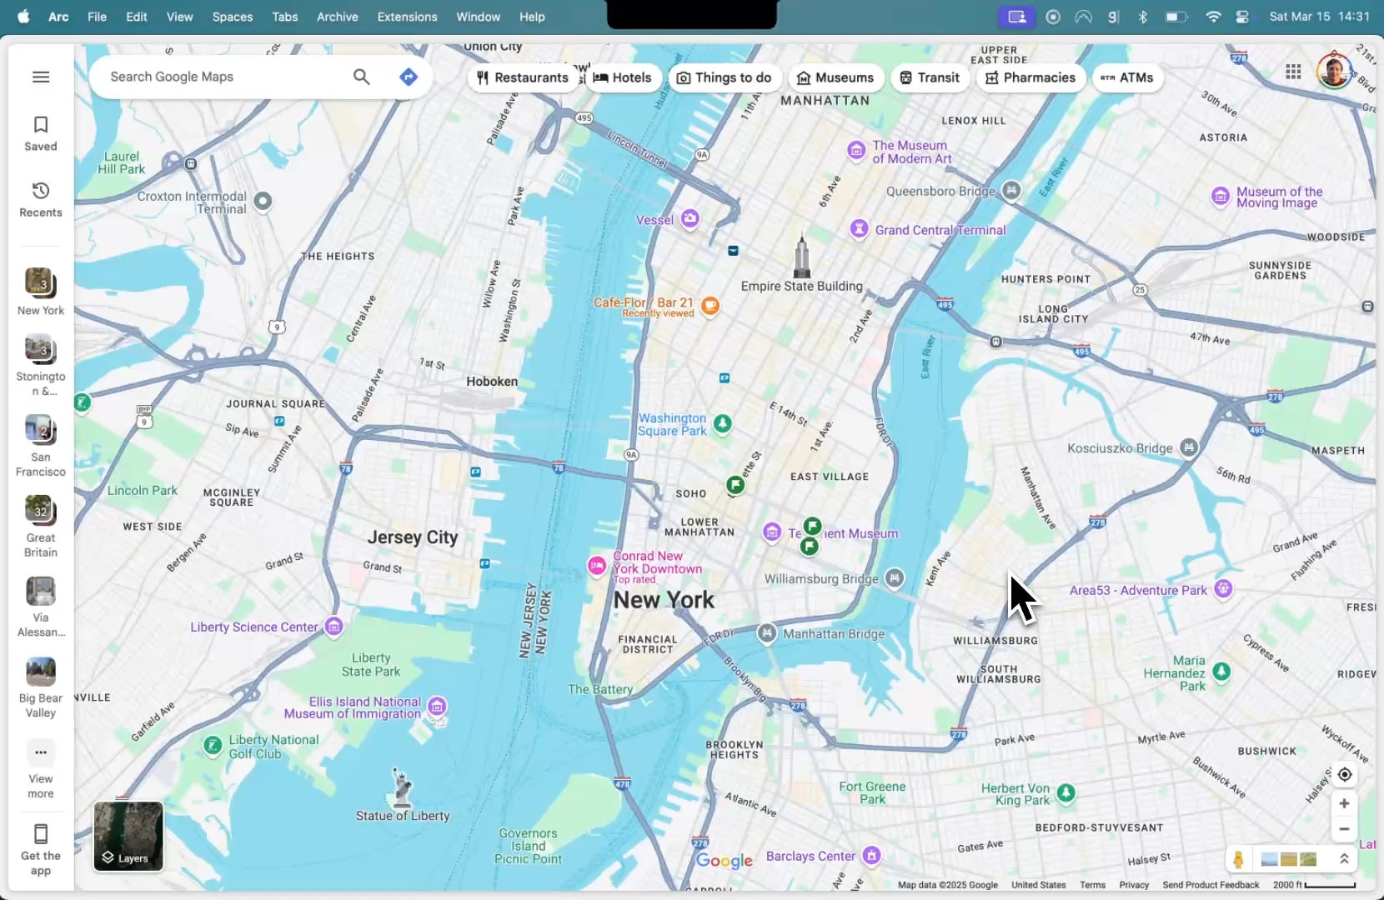Open the Big Bear Valley recent item
The image size is (1384, 900).
[x=41, y=688]
